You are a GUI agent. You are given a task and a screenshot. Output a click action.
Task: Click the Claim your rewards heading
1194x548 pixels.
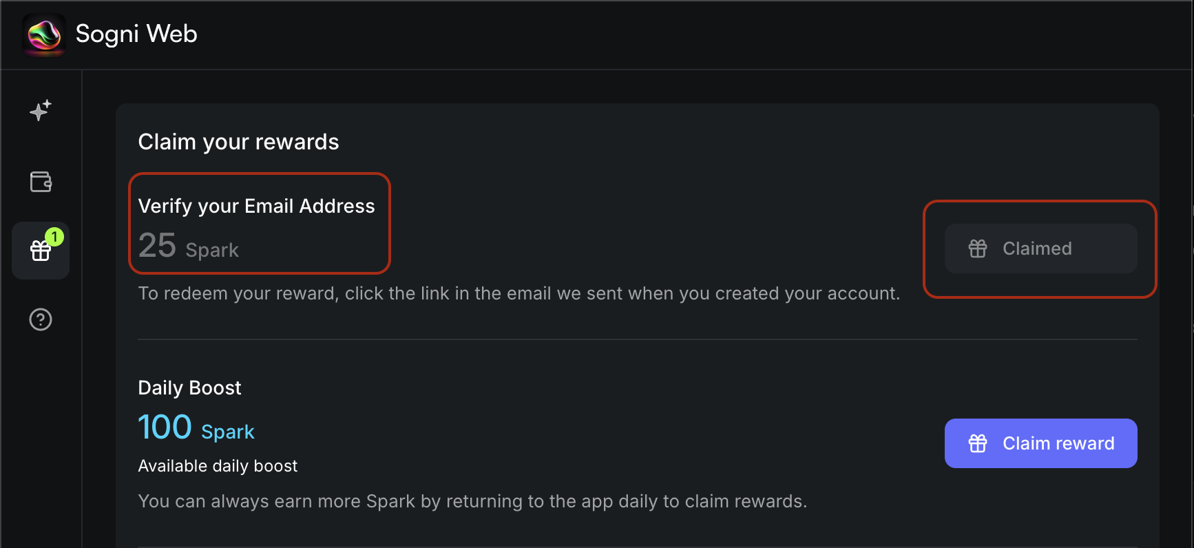coord(238,142)
